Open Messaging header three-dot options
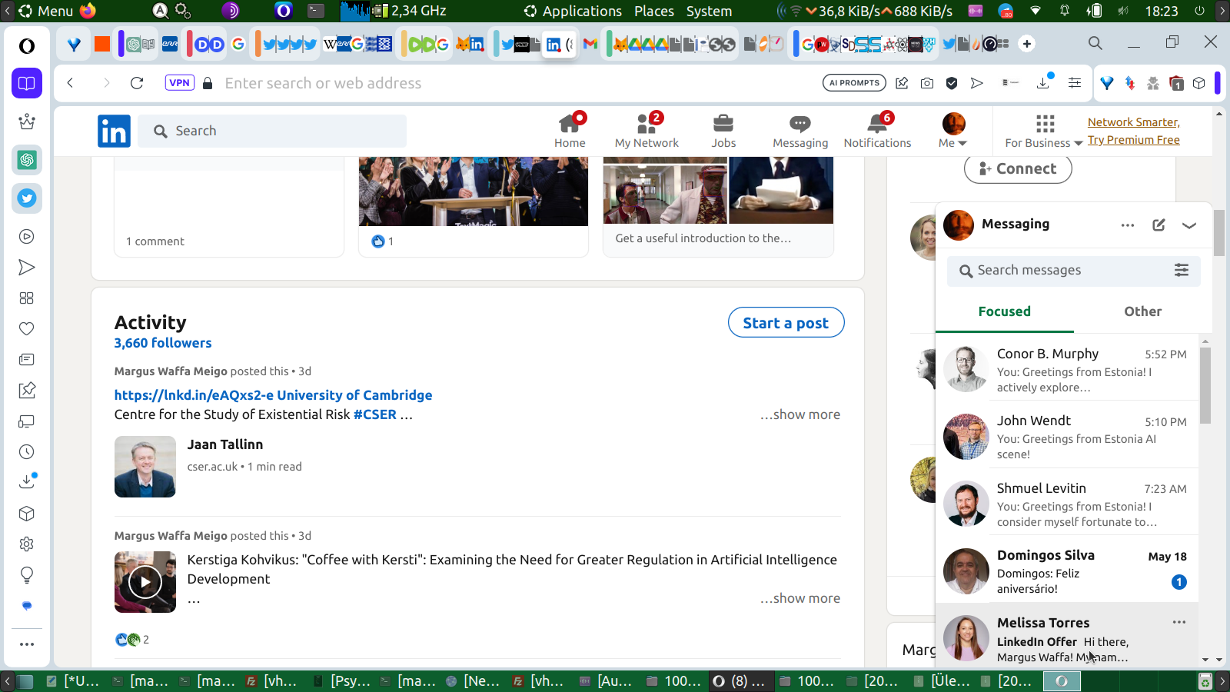 point(1128,225)
